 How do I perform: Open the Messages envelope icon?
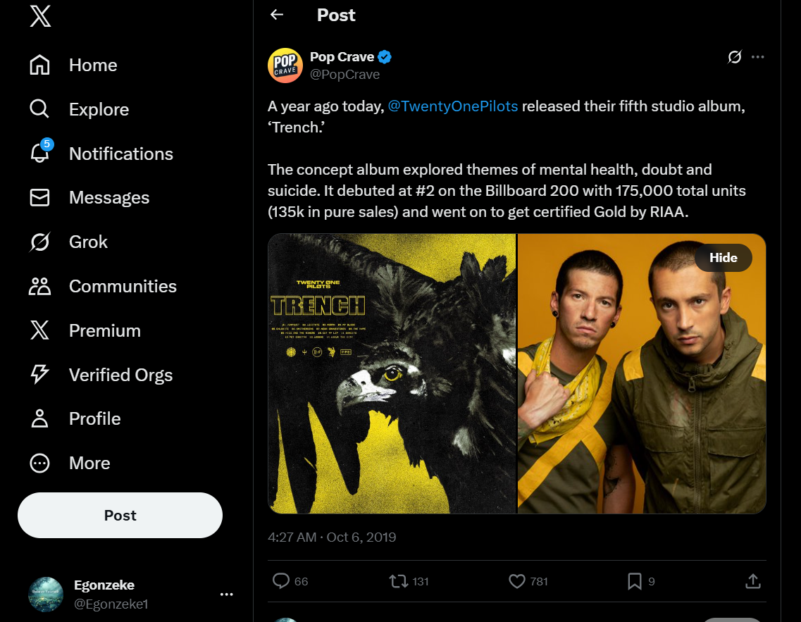(x=39, y=198)
